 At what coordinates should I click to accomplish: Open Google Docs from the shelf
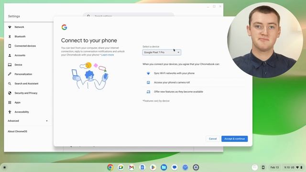[x=142, y=167]
